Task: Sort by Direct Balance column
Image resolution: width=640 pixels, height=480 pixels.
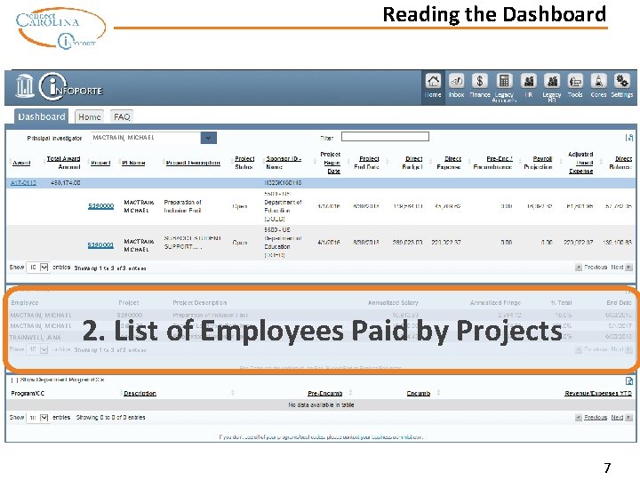Action: [620, 163]
